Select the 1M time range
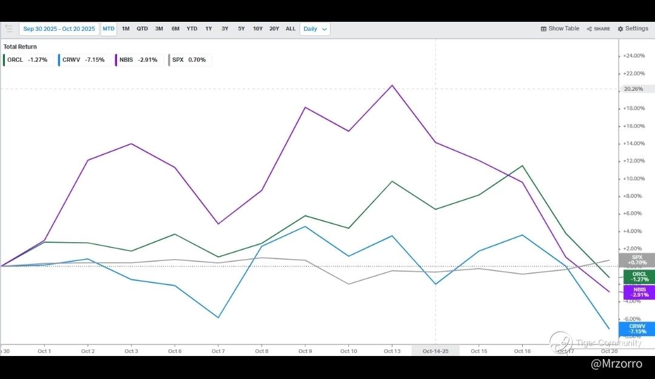 pyautogui.click(x=126, y=29)
